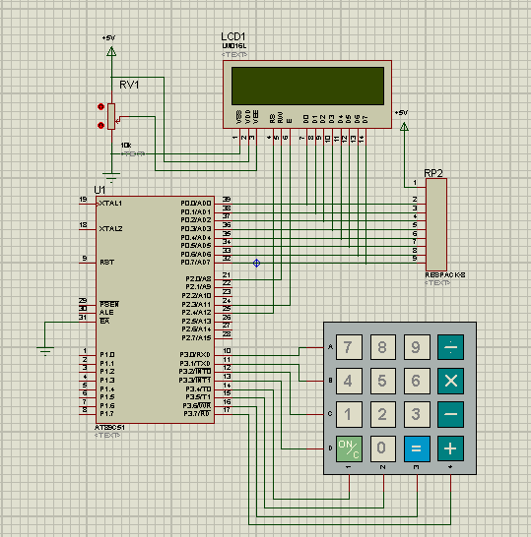The height and width of the screenshot is (537, 531).
Task: Click the P0.7/AD7 pin label
Action: tap(196, 262)
